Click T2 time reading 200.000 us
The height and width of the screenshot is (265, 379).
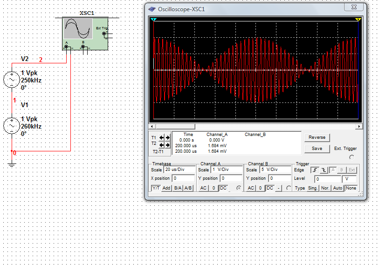(x=186, y=146)
